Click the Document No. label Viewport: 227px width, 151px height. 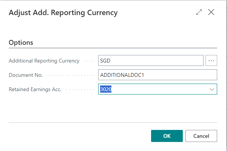point(26,75)
